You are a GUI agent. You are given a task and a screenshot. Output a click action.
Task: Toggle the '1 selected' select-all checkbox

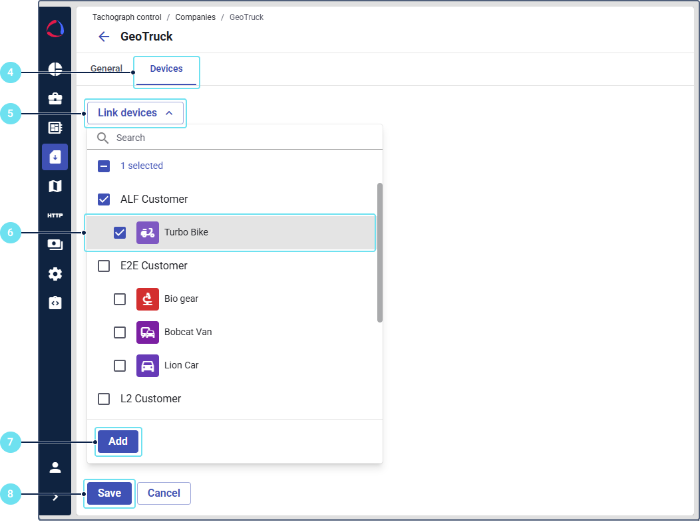[104, 166]
